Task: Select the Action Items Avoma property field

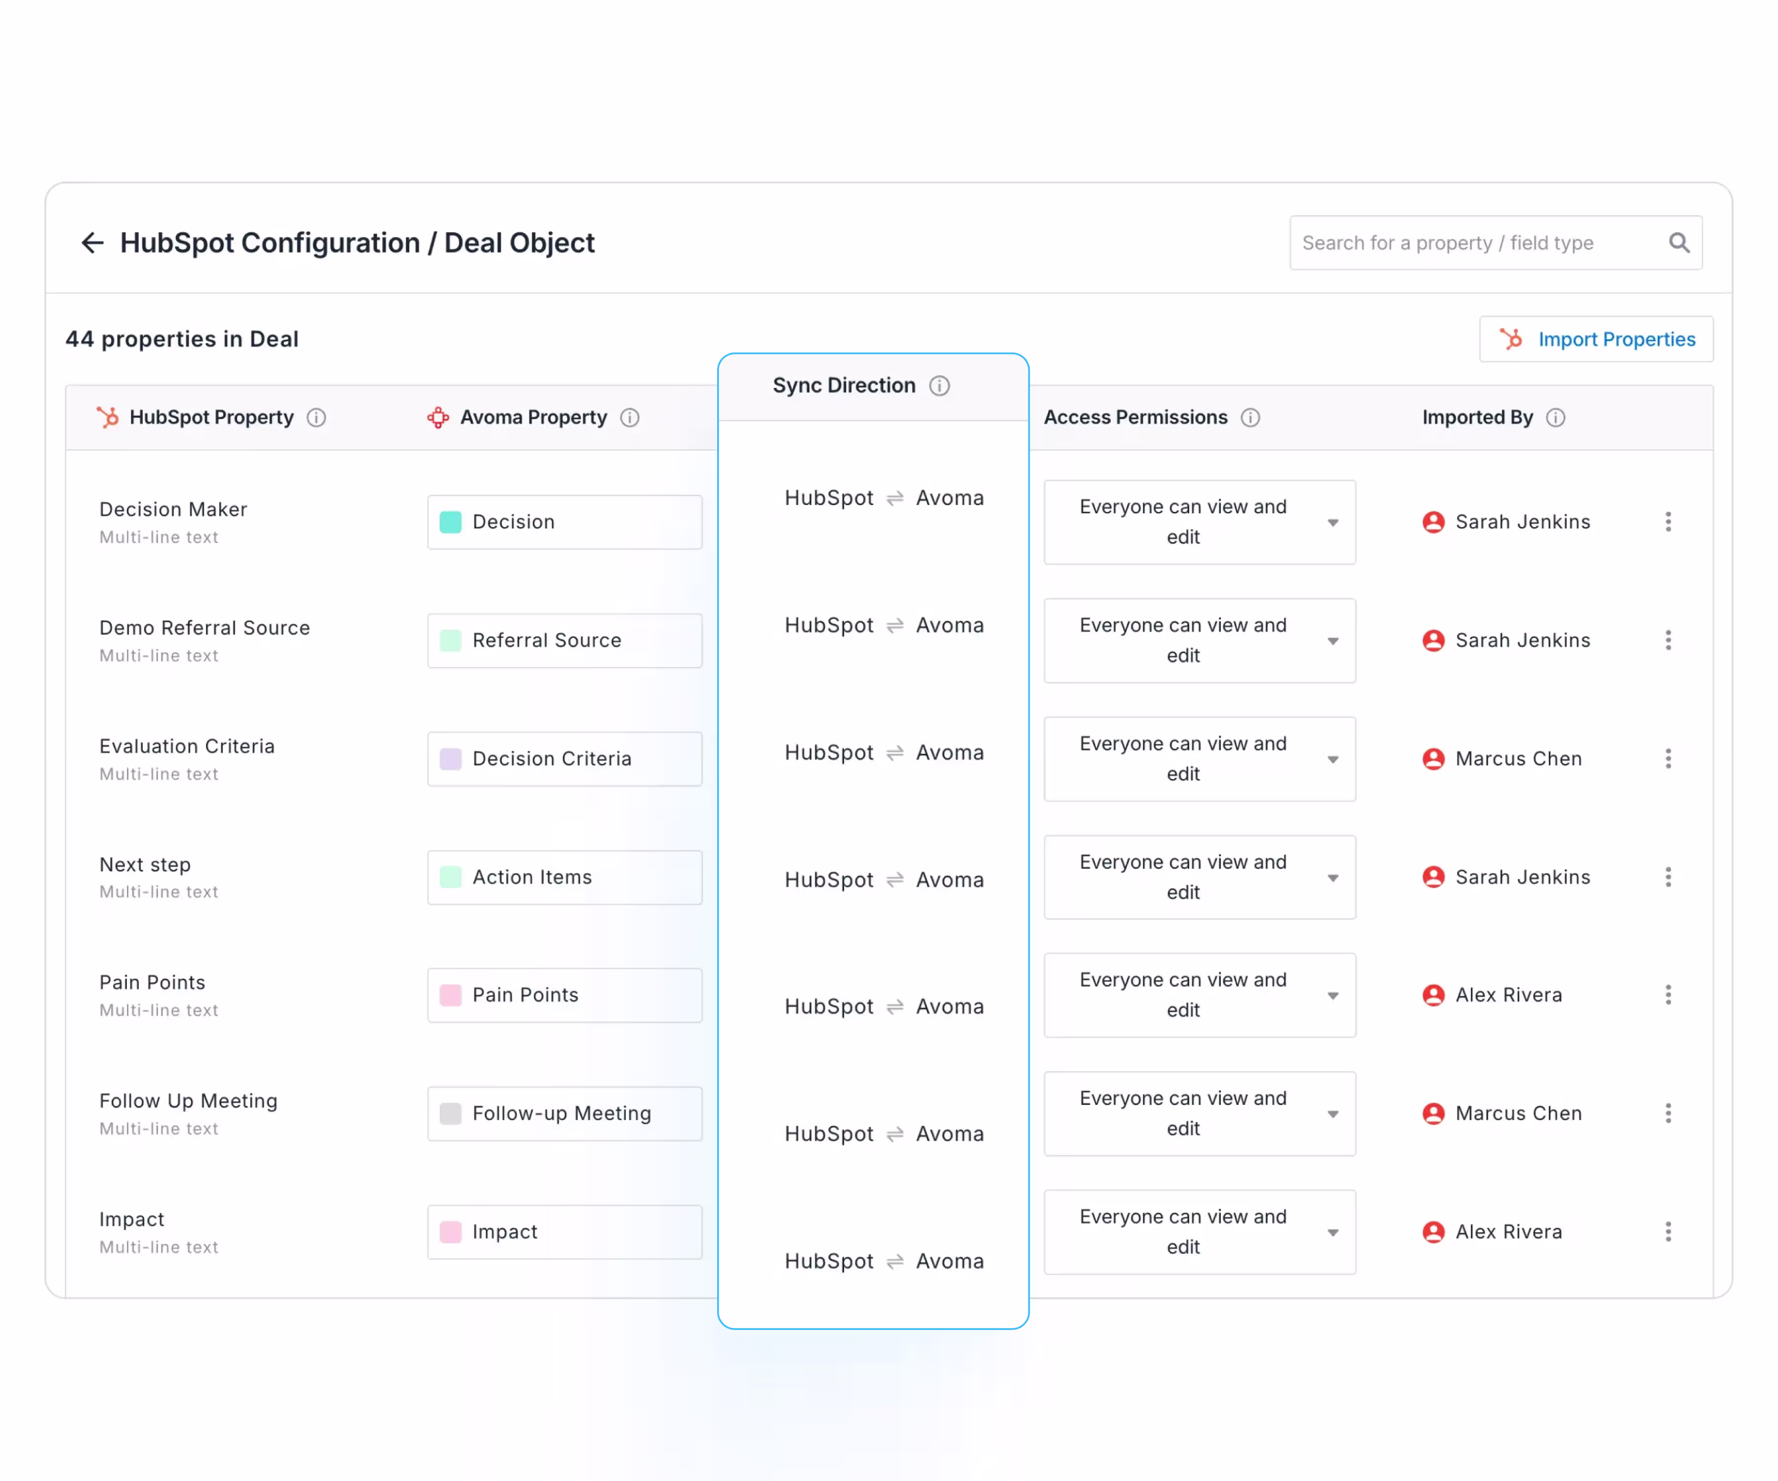Action: coord(565,878)
